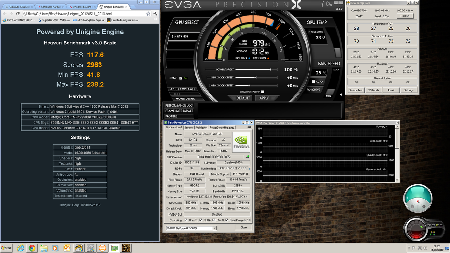Adjust the GPU Clock Offset slider

[x=256, y=78]
